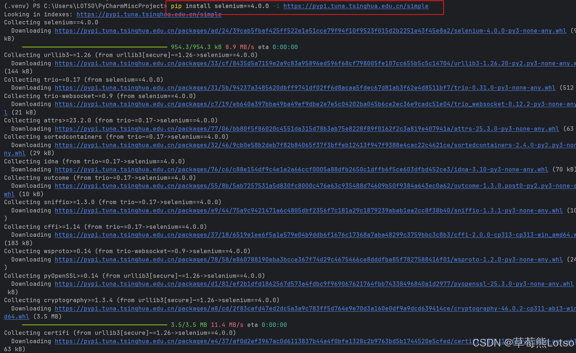Open the idna-3.10-py3-none-any.whl link
This screenshot has width=576, height=353.
click(301, 170)
